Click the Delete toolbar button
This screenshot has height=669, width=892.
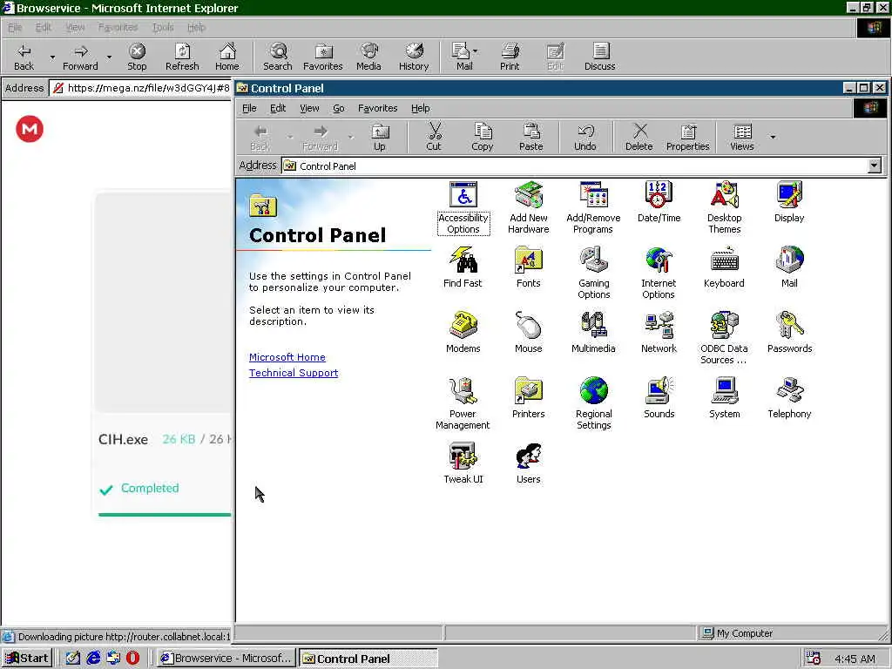coord(639,138)
